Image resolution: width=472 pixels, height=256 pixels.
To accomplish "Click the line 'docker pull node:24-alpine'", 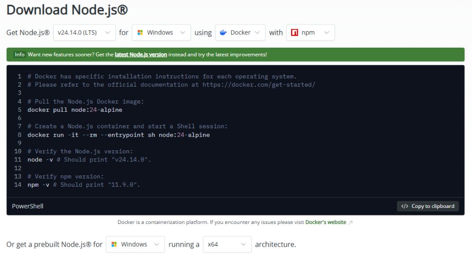I will (75, 110).
